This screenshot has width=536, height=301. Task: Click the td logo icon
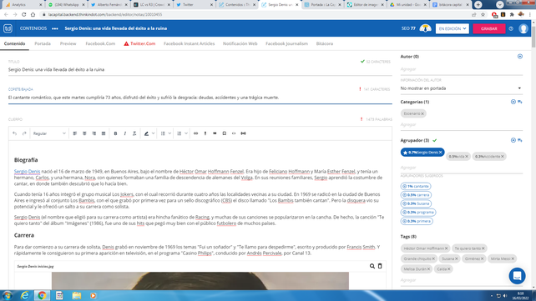click(8, 28)
